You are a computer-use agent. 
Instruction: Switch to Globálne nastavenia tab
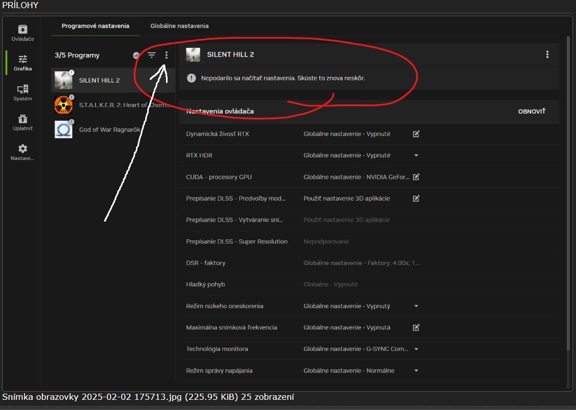[179, 25]
